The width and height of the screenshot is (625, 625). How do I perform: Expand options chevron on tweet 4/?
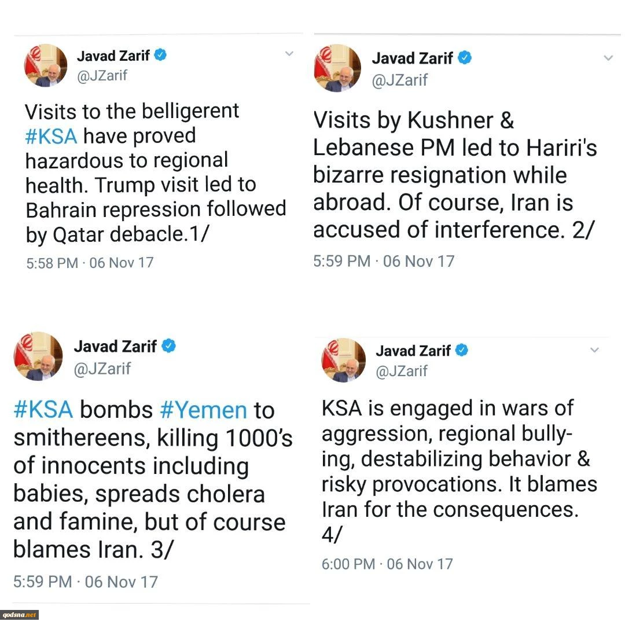click(594, 350)
